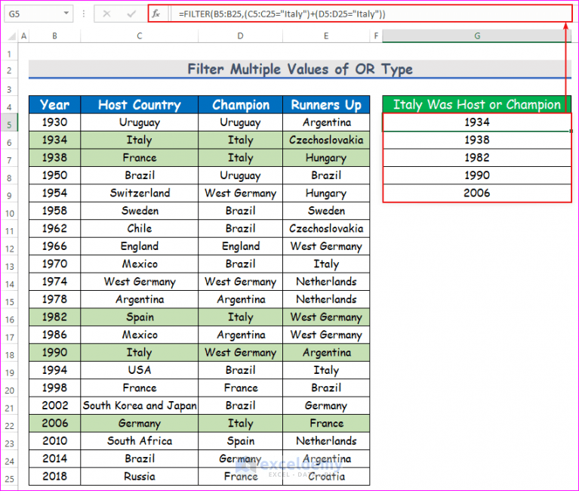Click England in the Champion column
The height and width of the screenshot is (491, 579).
240,246
